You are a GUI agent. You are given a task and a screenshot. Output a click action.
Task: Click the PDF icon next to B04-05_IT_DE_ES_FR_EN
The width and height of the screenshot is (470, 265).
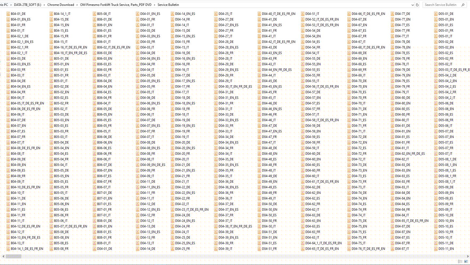tap(8, 103)
